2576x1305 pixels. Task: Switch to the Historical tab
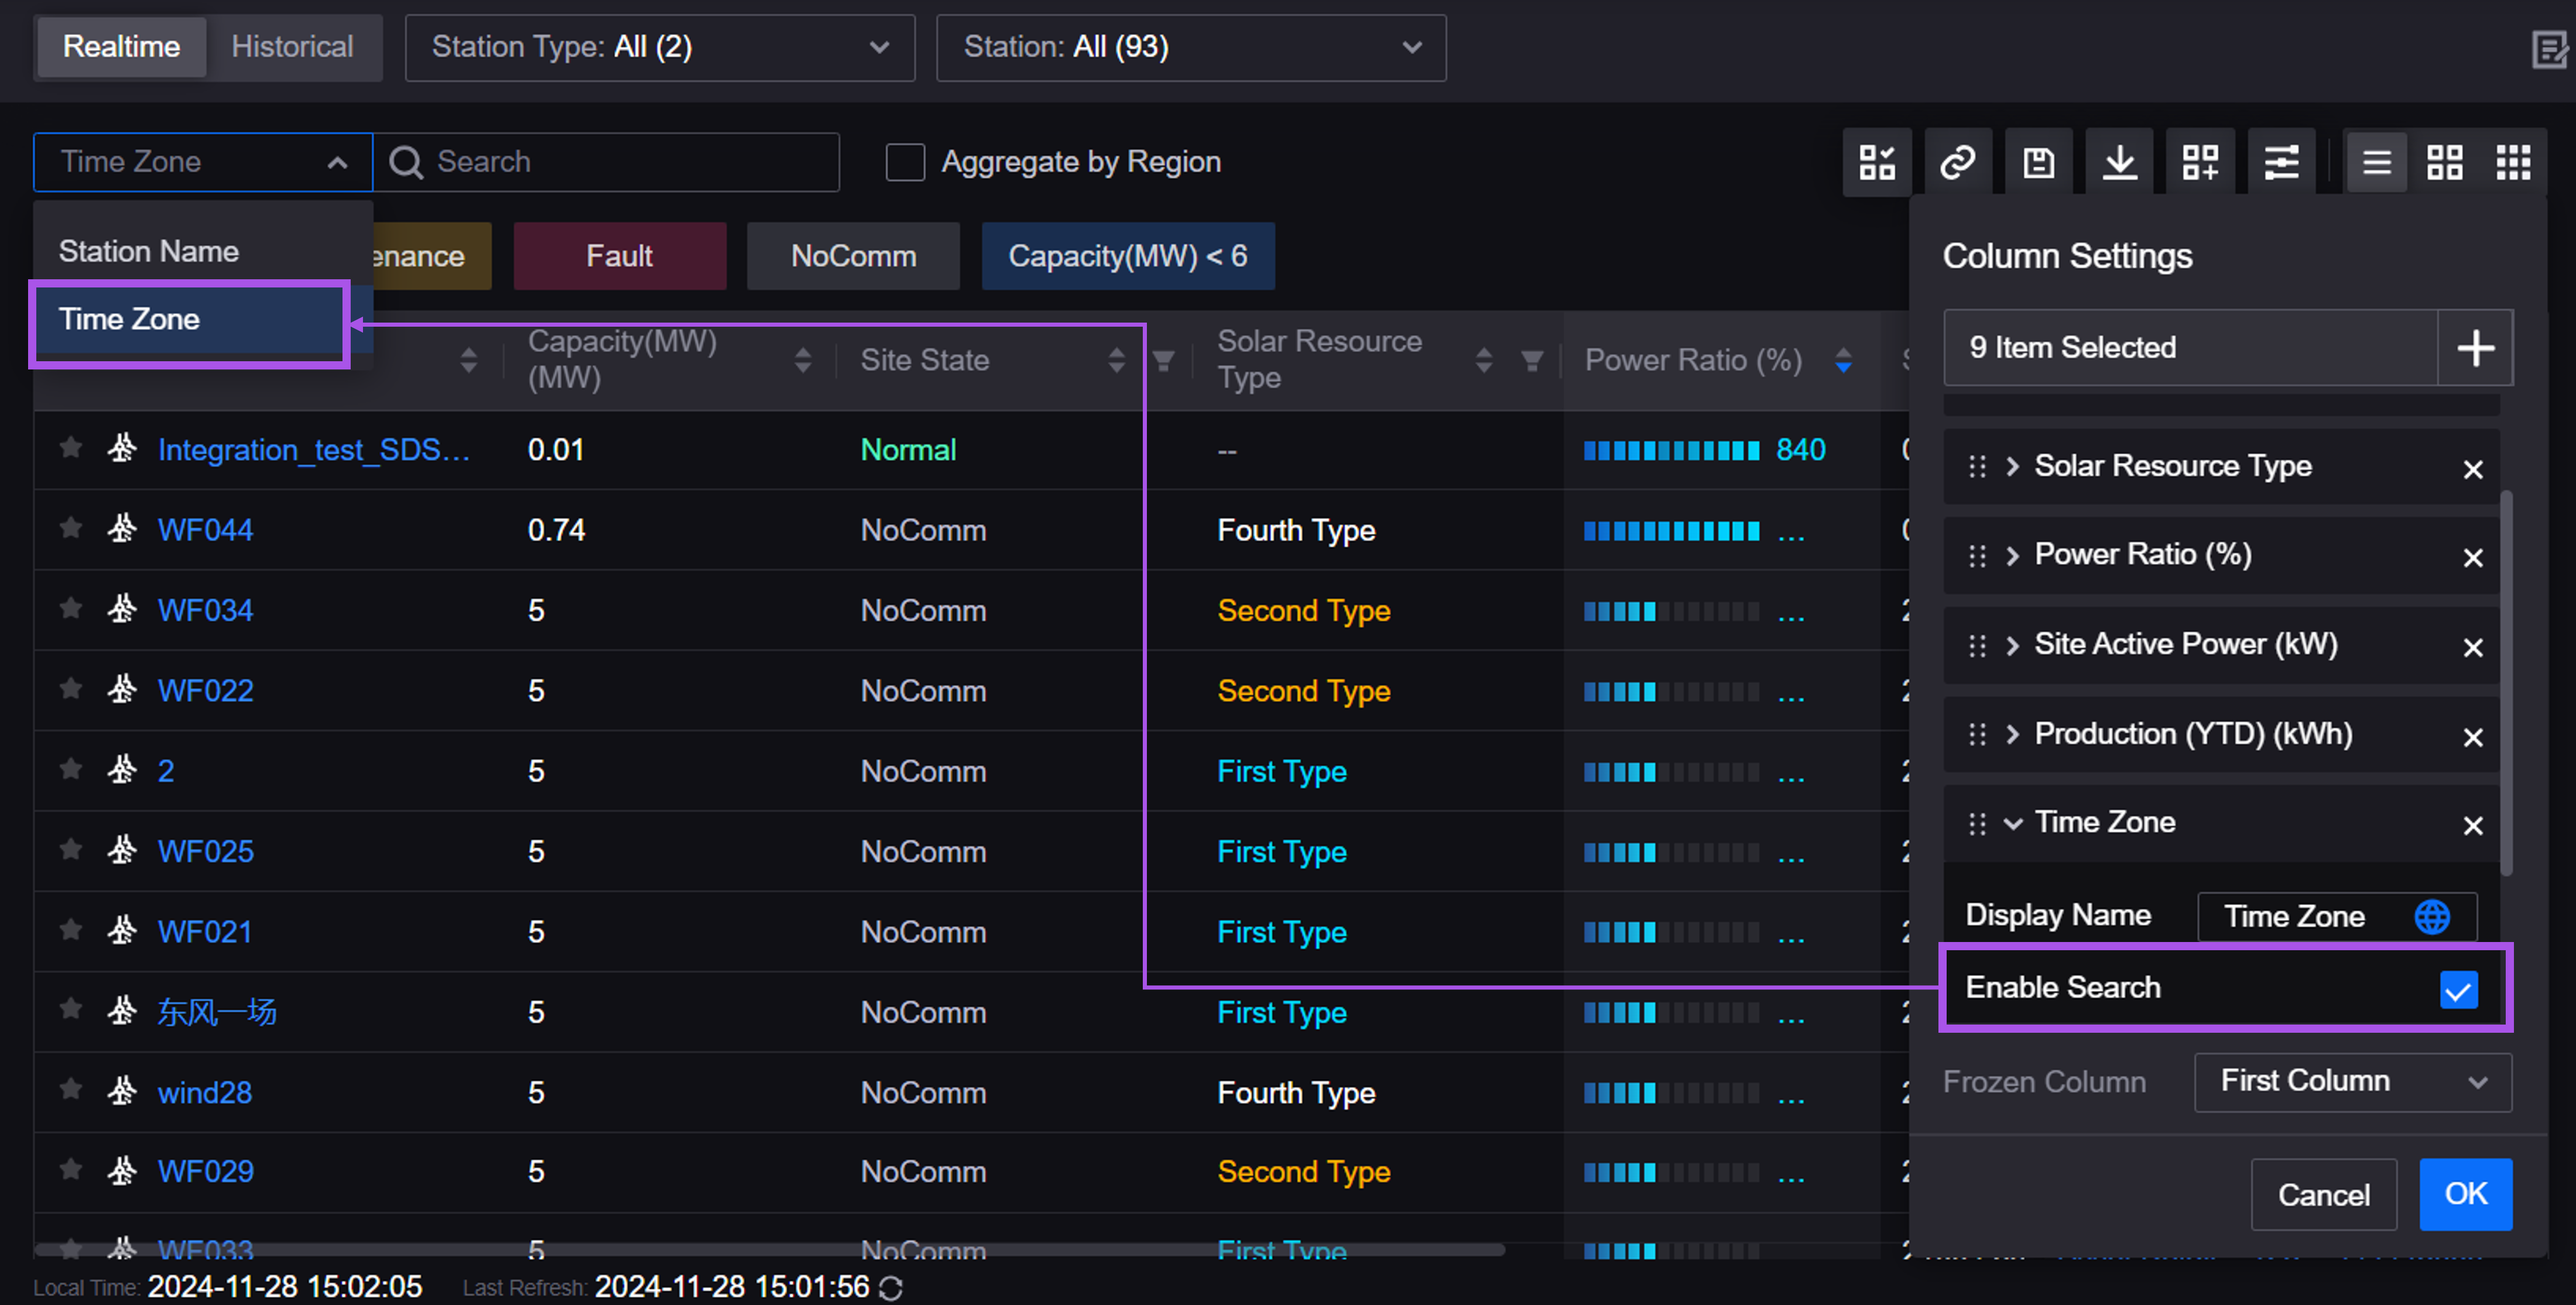point(292,47)
